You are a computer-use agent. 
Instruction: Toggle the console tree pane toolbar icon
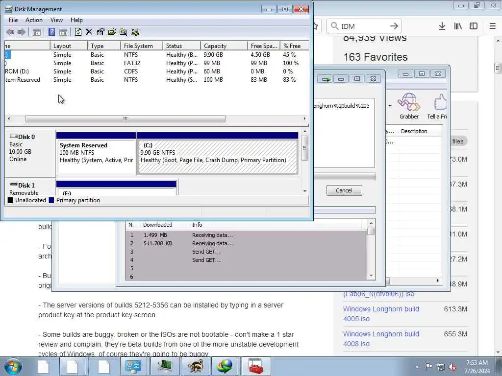pyautogui.click(x=36, y=32)
